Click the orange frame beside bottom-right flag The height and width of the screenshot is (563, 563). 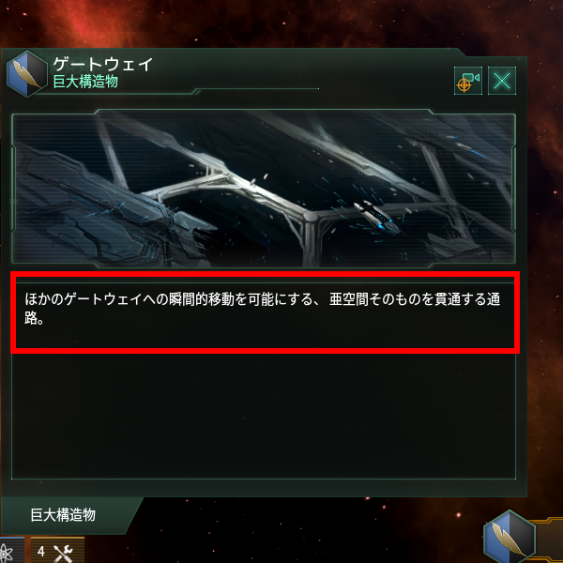click(x=548, y=540)
